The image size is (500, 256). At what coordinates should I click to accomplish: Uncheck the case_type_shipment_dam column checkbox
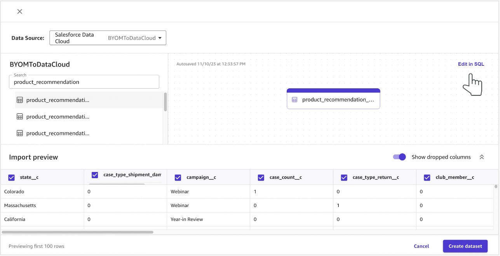[x=95, y=175]
